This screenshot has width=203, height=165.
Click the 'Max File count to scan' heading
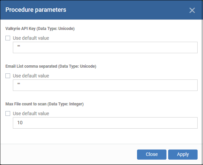click(x=26, y=104)
